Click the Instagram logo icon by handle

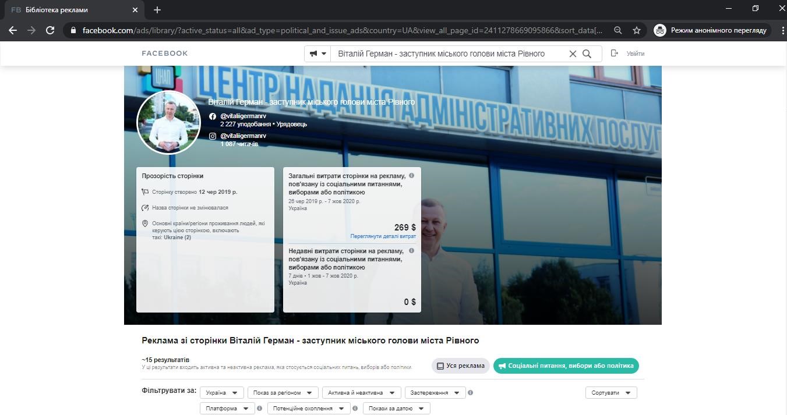tap(213, 136)
